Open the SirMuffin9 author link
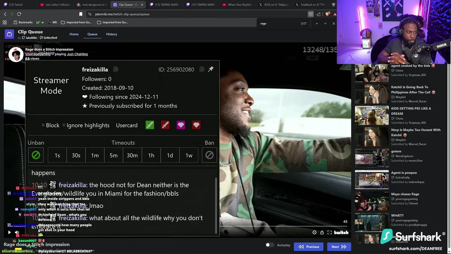Image resolution: width=451 pixels, height=254 pixels. tap(49, 38)
